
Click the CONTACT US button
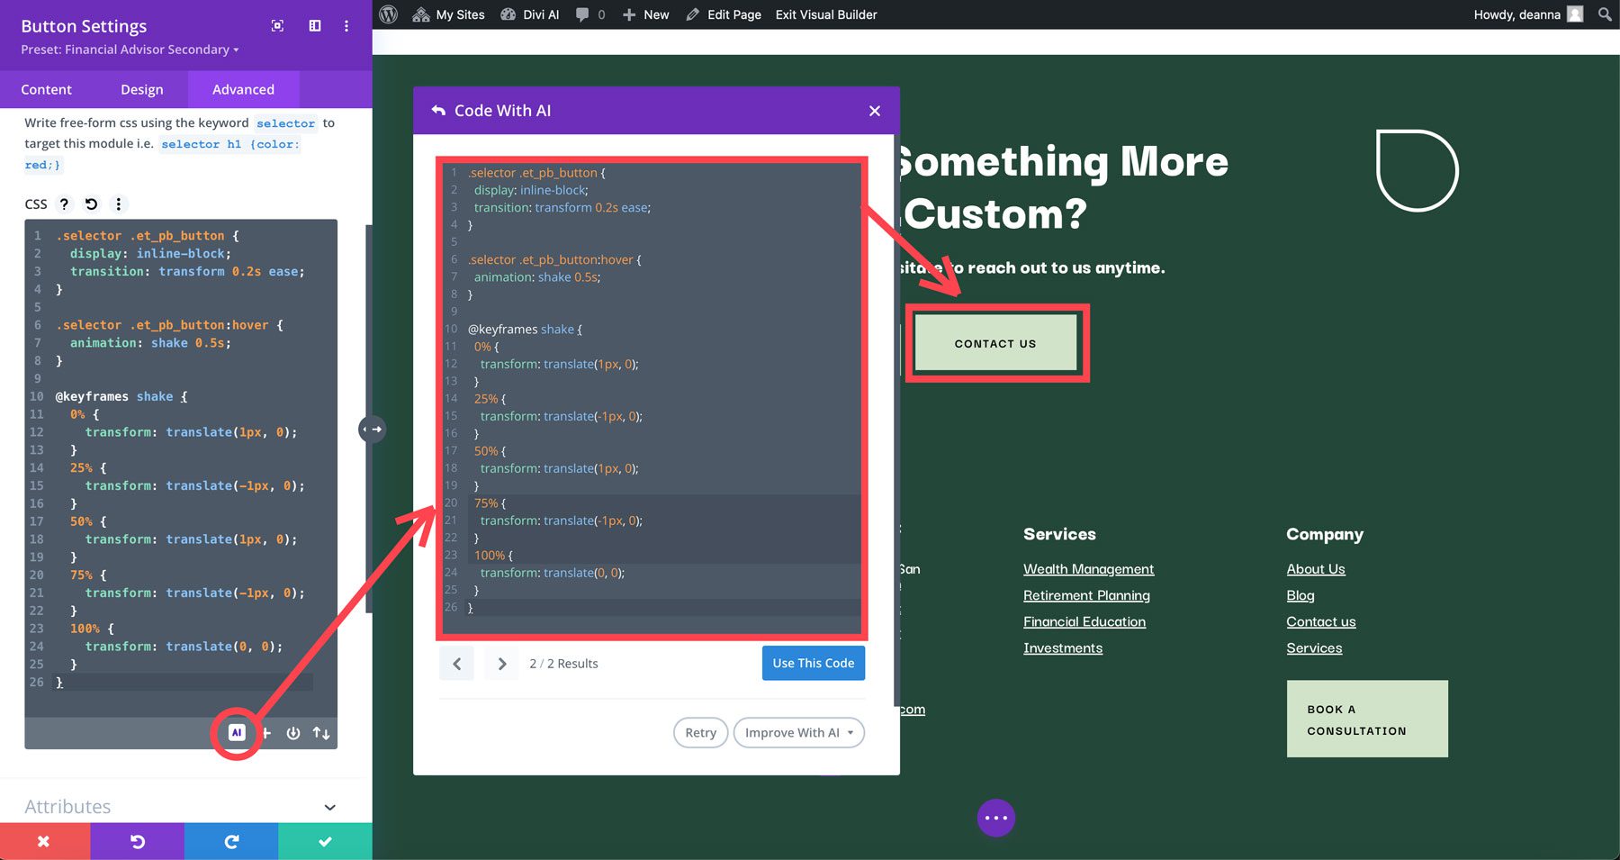pyautogui.click(x=995, y=343)
